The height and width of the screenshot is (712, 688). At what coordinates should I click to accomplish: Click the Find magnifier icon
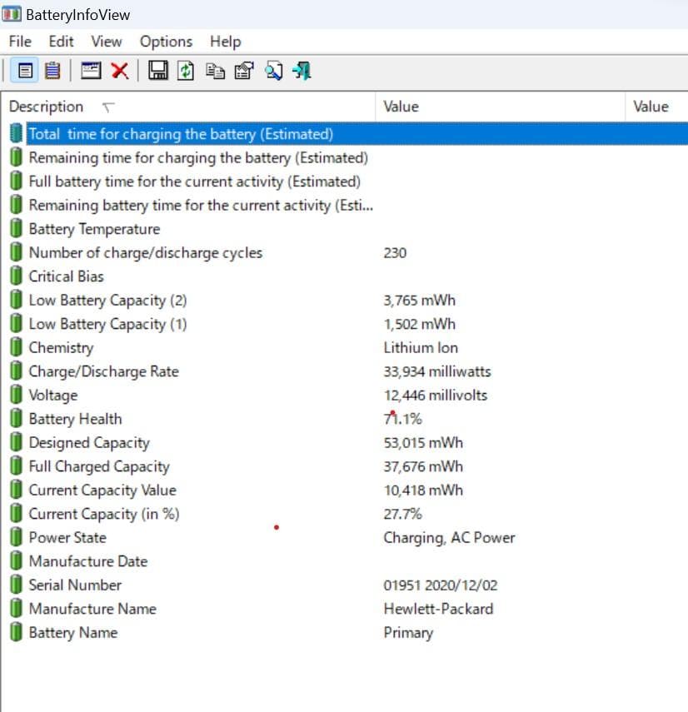(x=273, y=72)
